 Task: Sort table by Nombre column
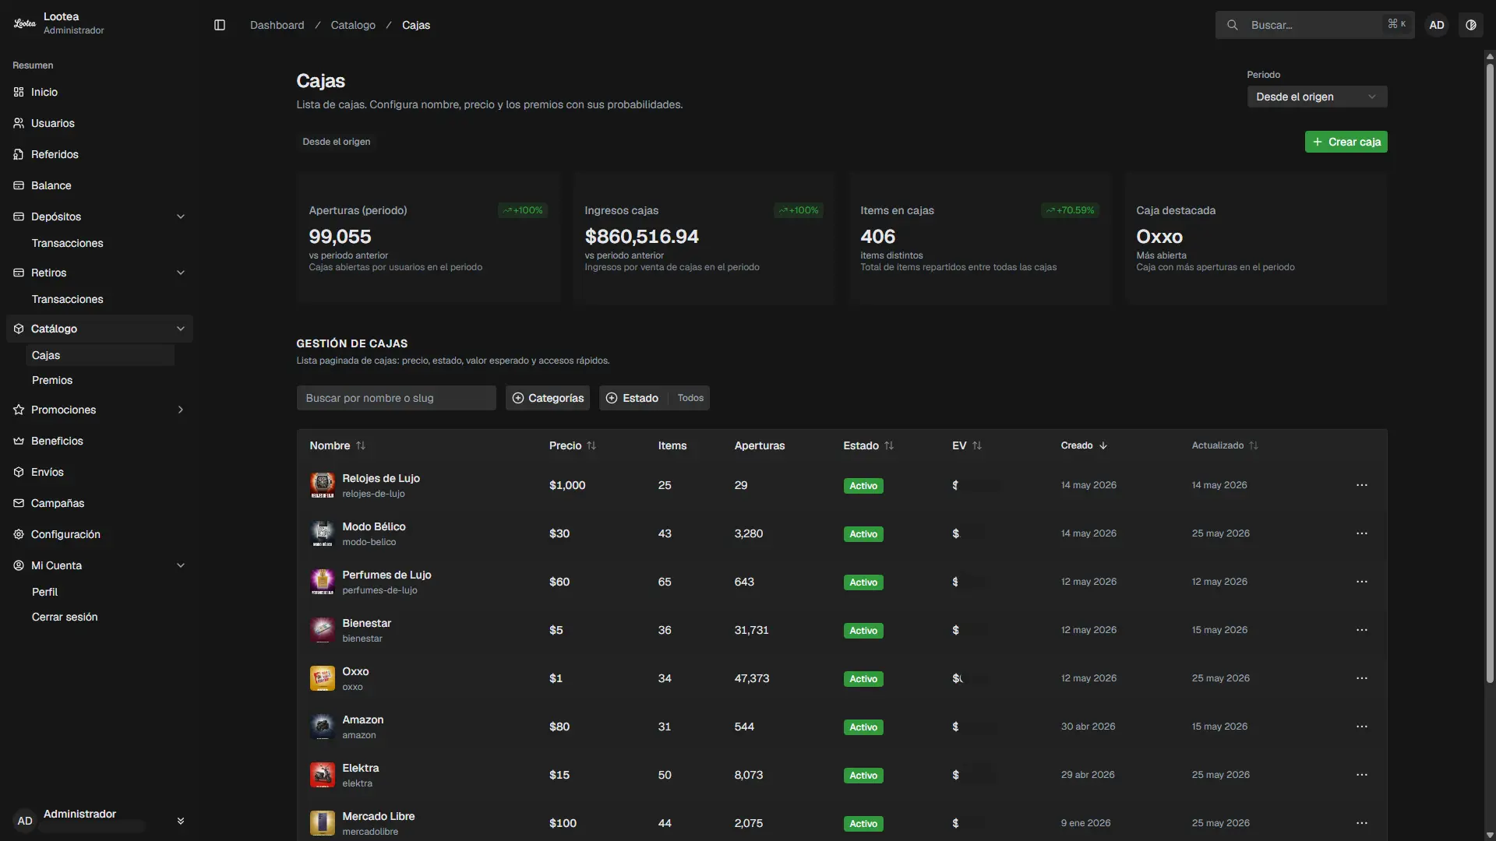[x=337, y=445]
